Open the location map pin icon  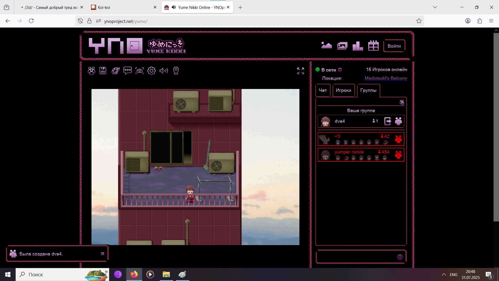(176, 71)
